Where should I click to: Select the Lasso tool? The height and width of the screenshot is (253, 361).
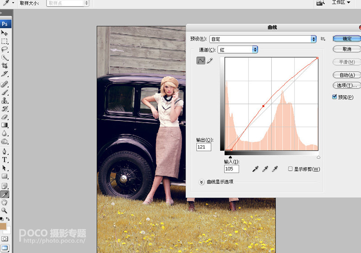(x=5, y=50)
